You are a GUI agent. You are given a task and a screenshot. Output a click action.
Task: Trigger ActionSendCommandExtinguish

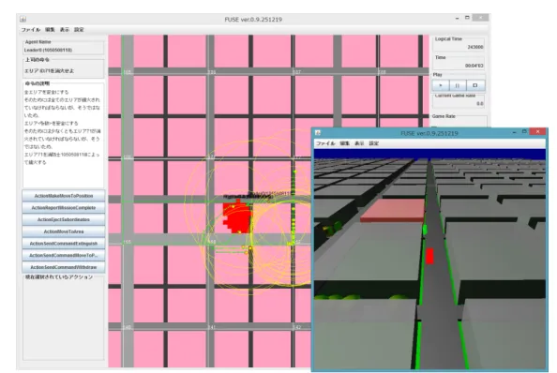[64, 244]
